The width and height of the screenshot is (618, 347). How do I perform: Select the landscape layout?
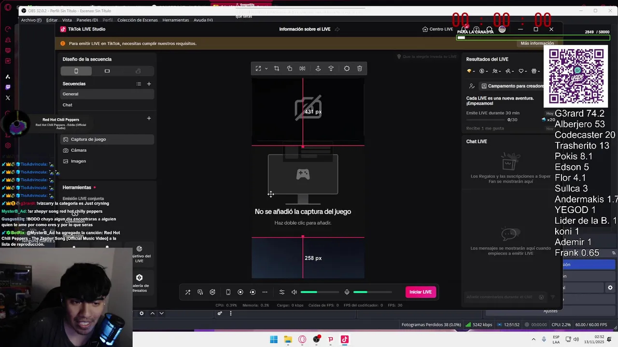pyautogui.click(x=107, y=71)
